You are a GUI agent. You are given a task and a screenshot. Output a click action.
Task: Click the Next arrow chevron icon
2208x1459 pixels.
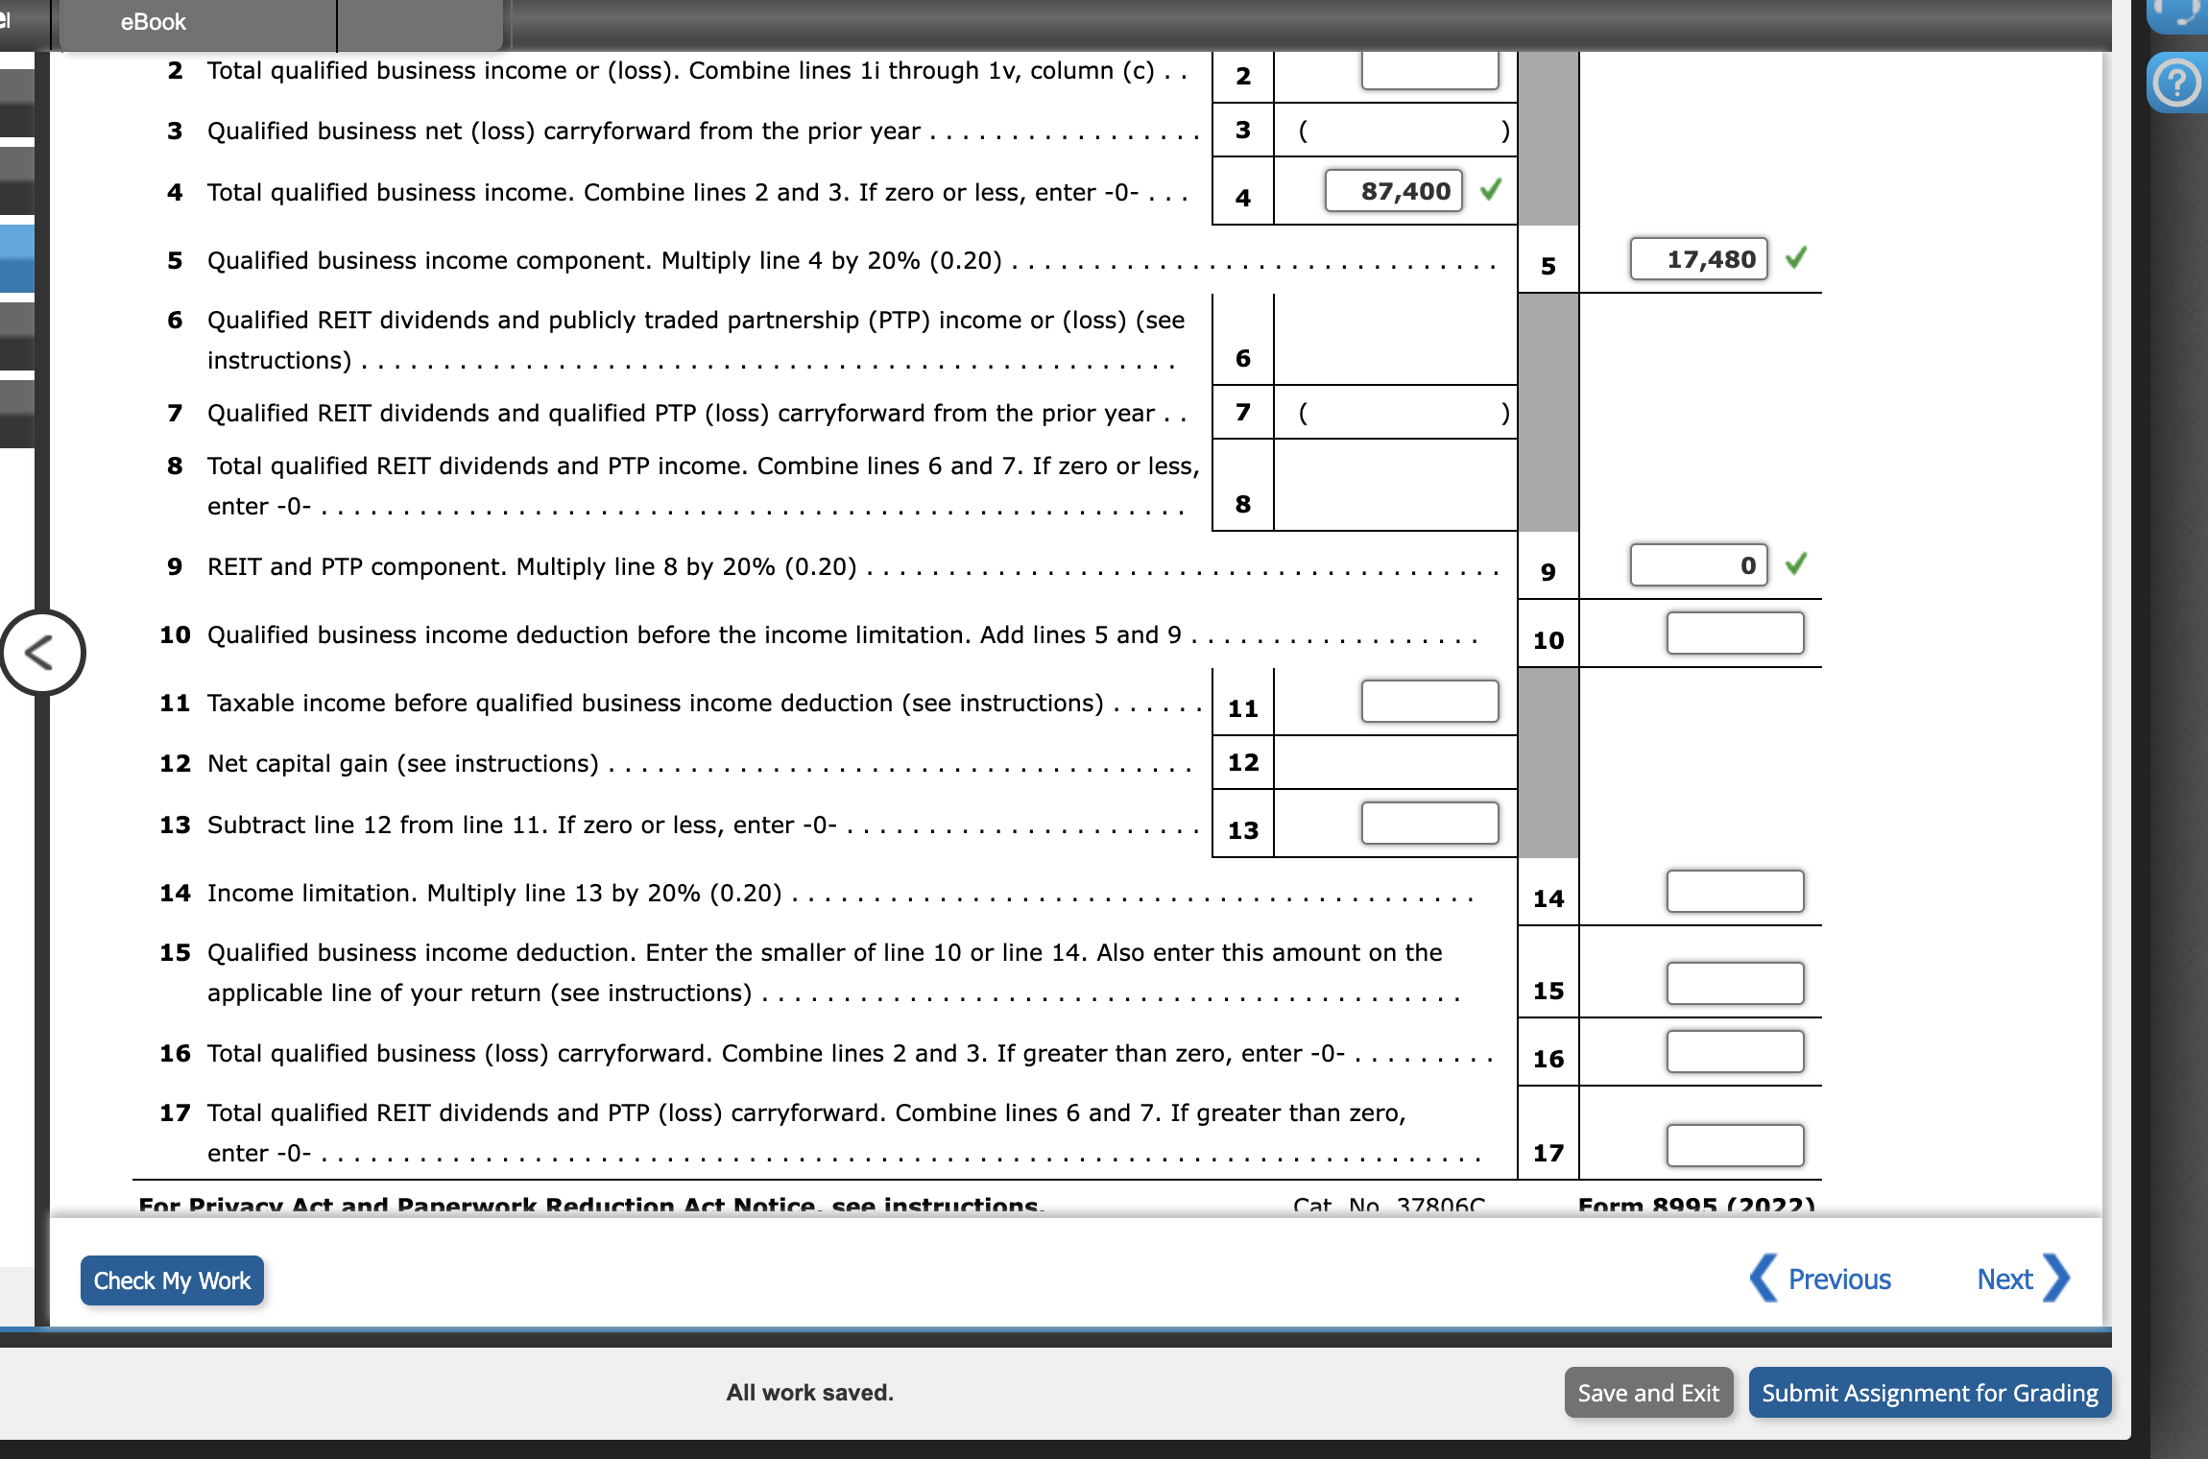[2057, 1279]
